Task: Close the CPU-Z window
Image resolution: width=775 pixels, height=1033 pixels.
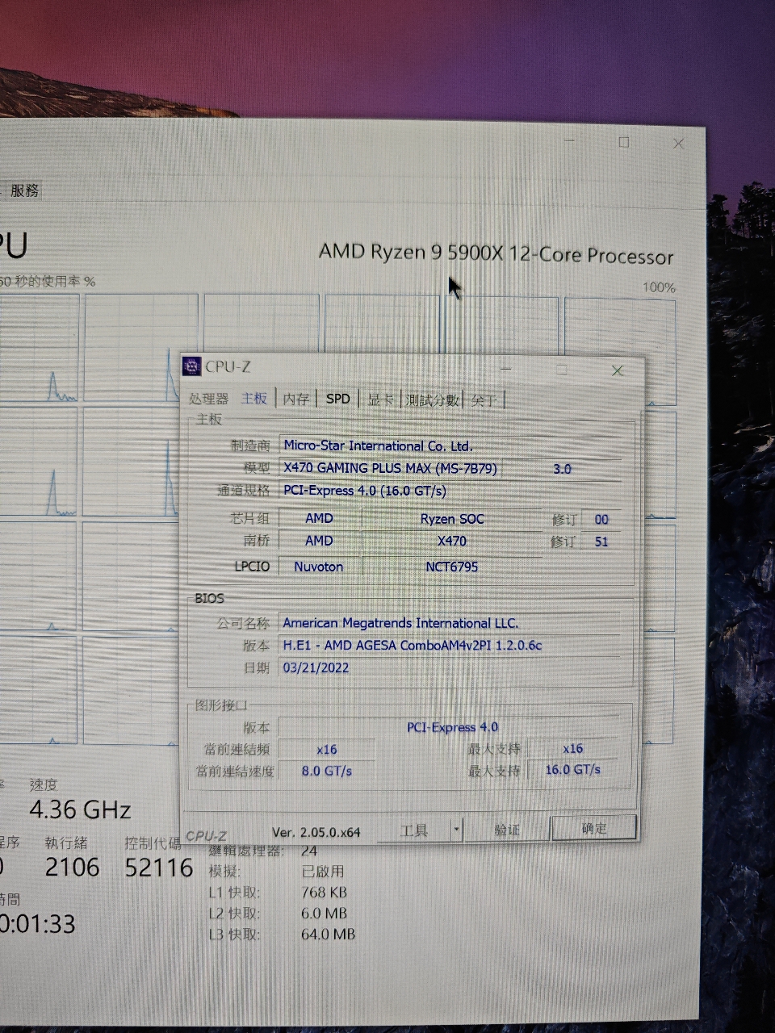Action: (618, 370)
